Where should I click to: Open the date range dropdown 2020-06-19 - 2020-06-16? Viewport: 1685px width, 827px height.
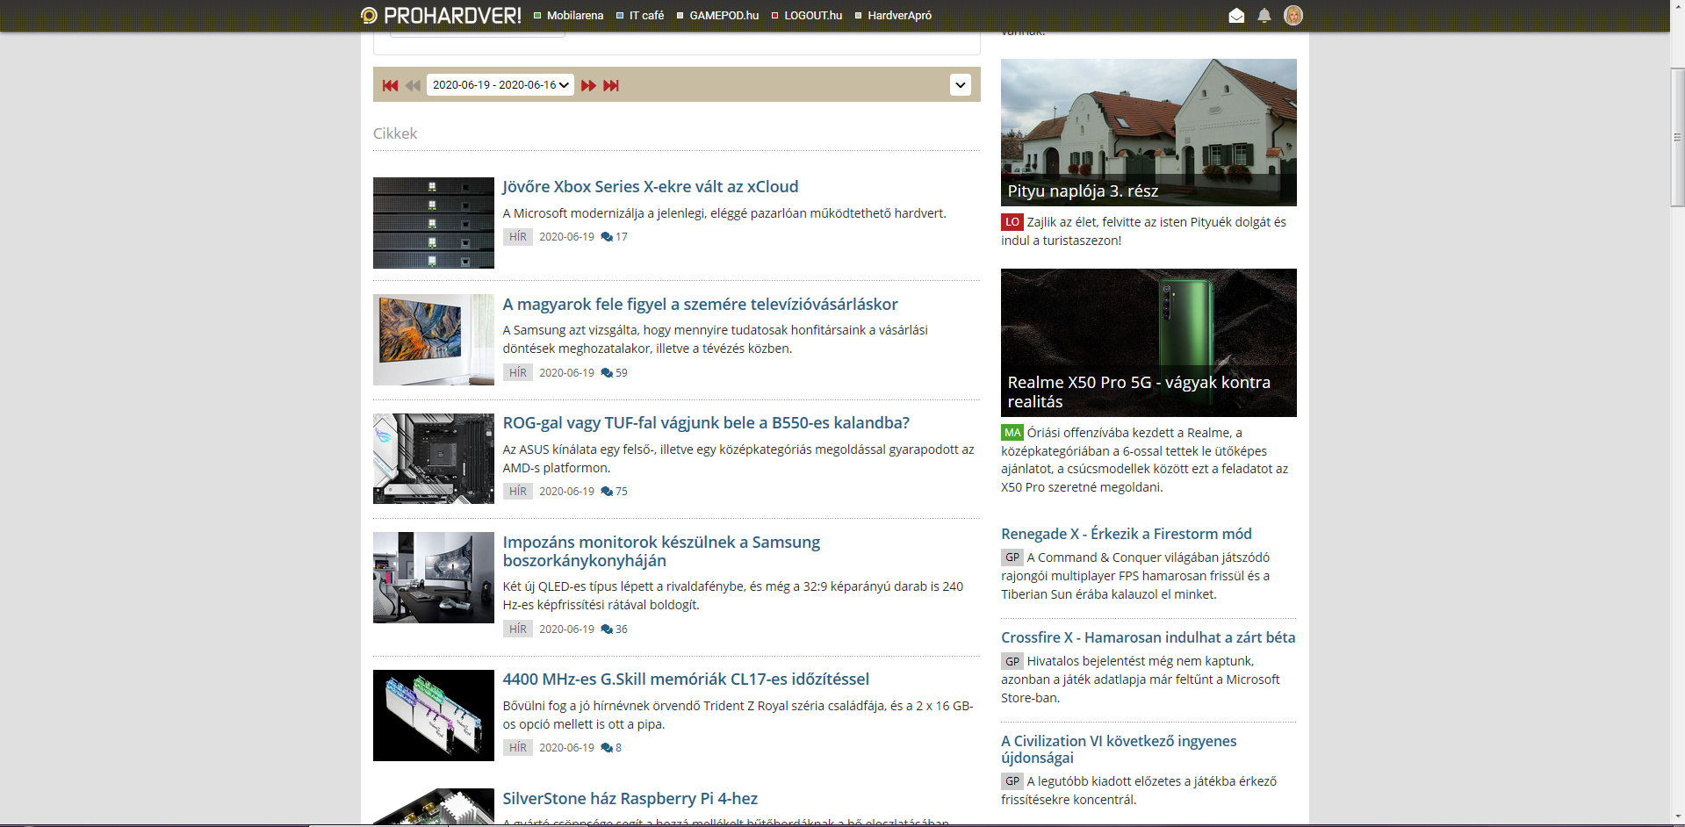click(x=500, y=85)
